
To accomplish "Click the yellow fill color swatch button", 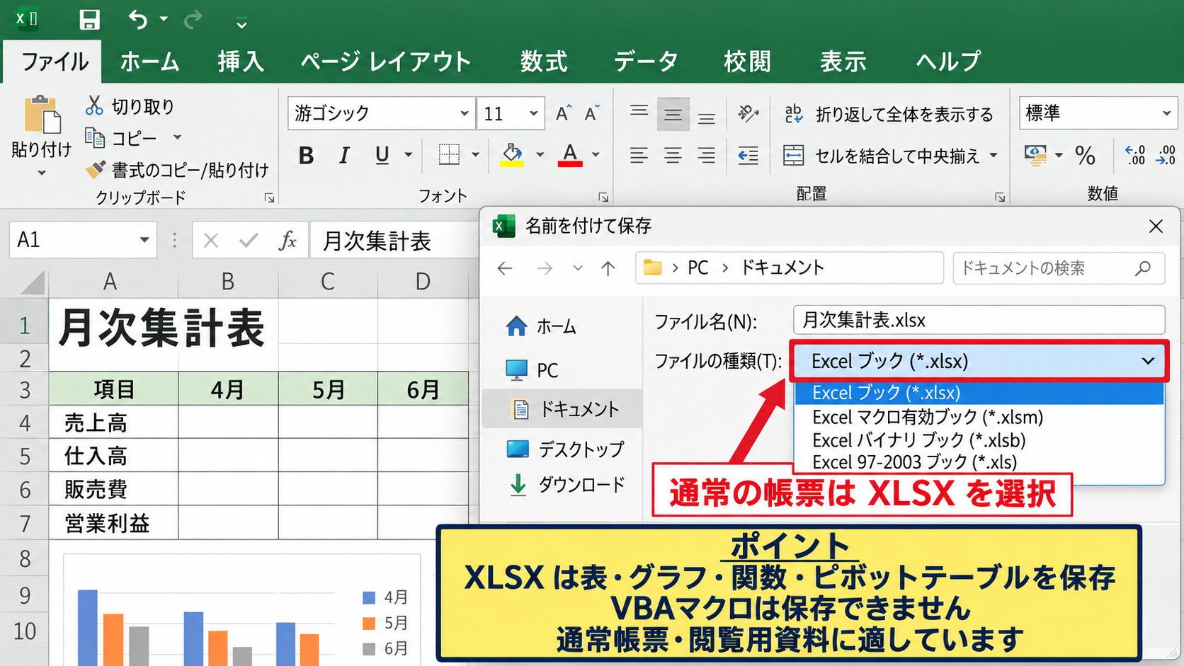I will tap(512, 155).
